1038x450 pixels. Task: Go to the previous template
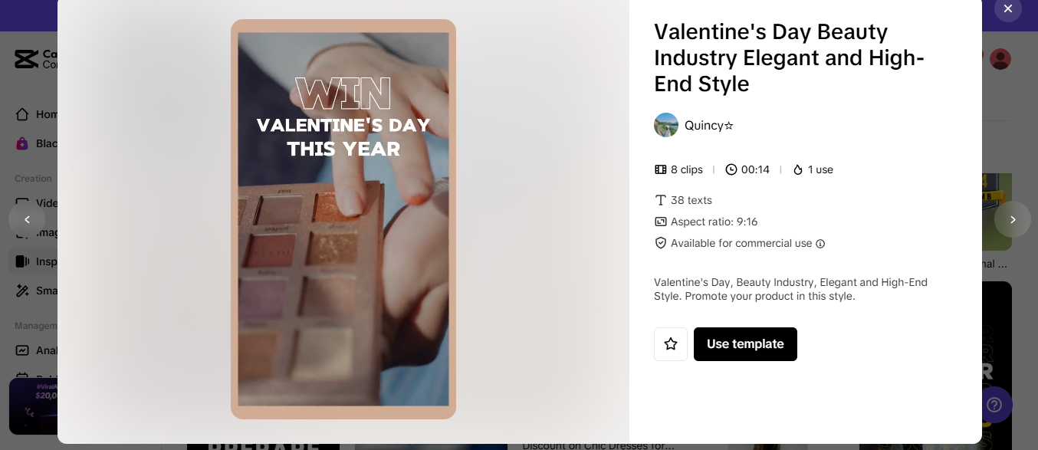(x=27, y=219)
